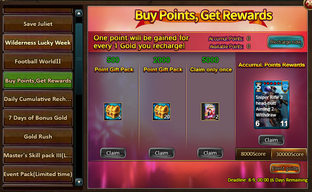Claim the Accumul. Points hero reward
The image size is (312, 192).
(x=271, y=140)
